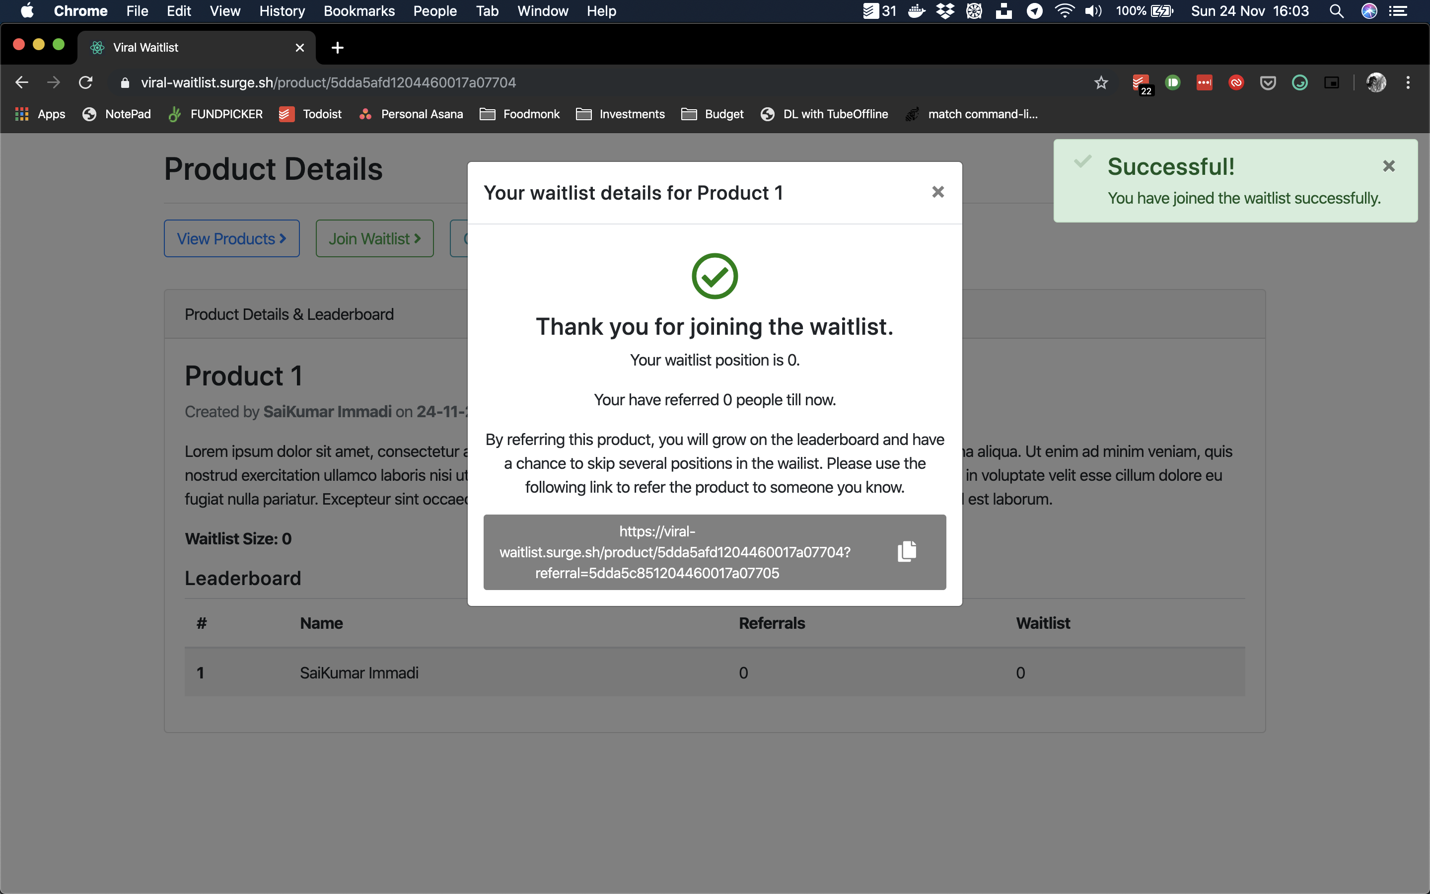Click the View Products button
The height and width of the screenshot is (894, 1430).
[232, 239]
